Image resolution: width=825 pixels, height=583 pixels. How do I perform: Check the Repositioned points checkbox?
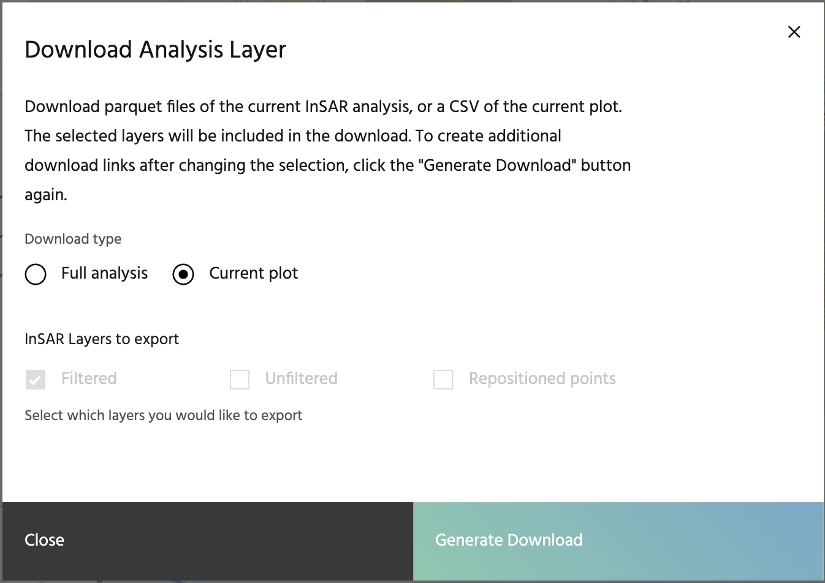click(x=443, y=379)
